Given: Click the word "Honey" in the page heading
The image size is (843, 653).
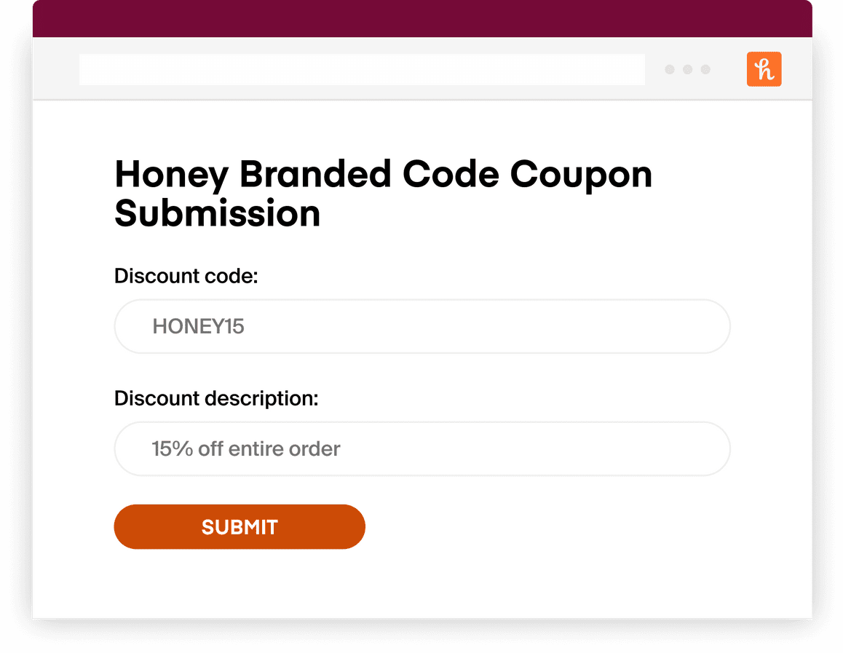Looking at the screenshot, I should click(x=172, y=175).
